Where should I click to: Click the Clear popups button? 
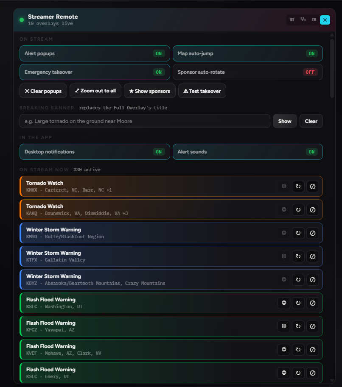click(x=43, y=91)
